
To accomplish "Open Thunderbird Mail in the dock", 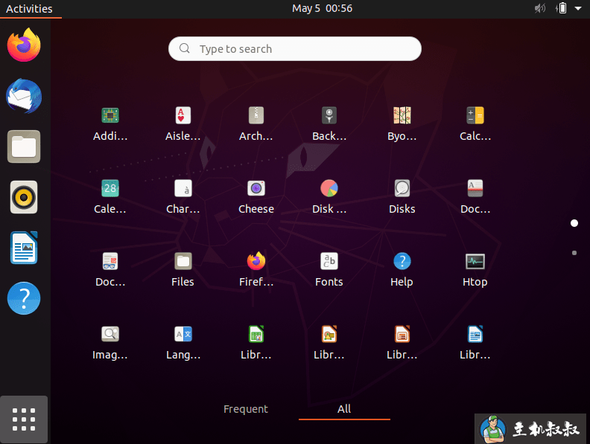I will pyautogui.click(x=24, y=96).
